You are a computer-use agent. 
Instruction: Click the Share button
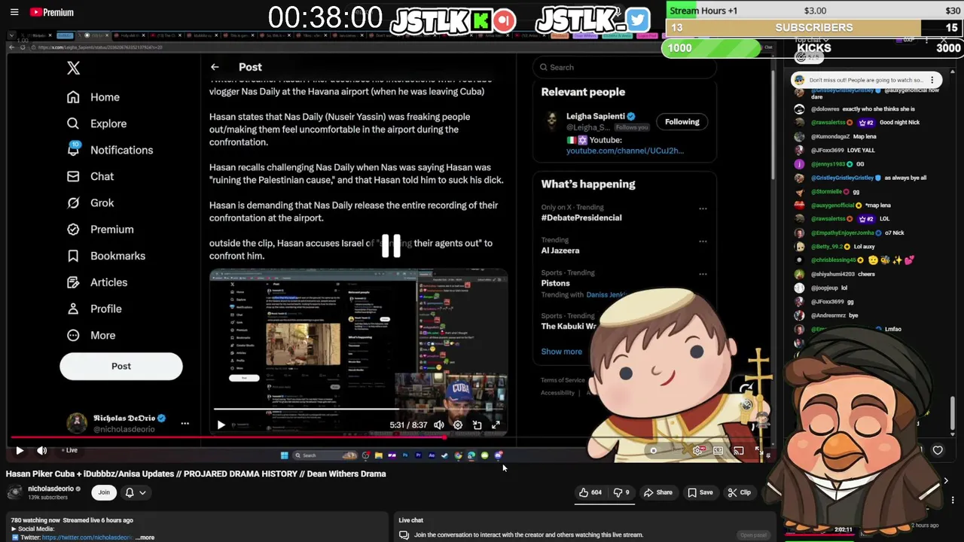tap(657, 492)
